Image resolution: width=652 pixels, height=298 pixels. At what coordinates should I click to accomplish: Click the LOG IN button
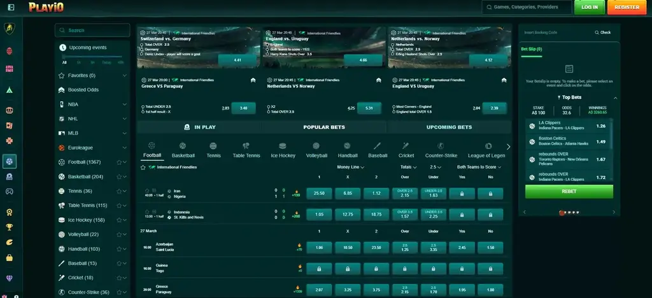[x=589, y=7]
